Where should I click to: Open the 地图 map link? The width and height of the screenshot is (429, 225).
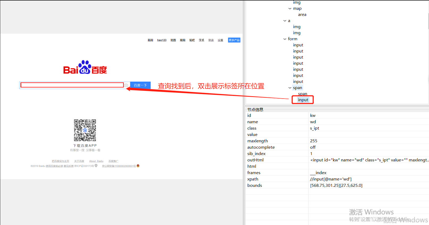pos(173,40)
